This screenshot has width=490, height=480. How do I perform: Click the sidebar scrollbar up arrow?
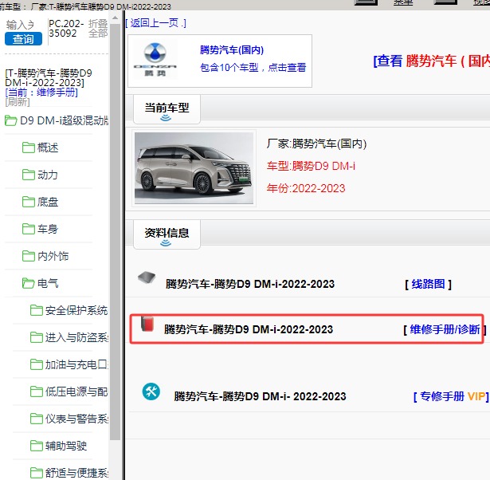coord(115,18)
